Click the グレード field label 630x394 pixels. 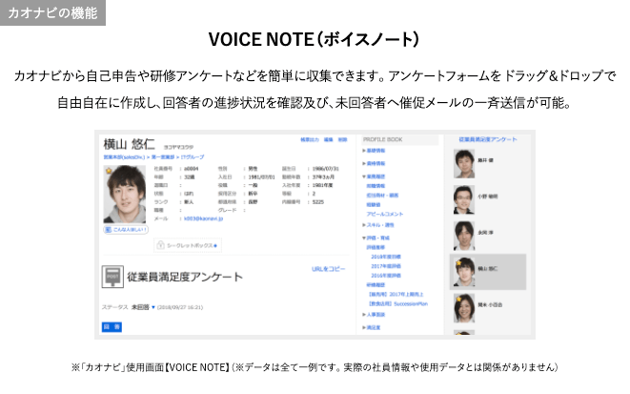pos(227,210)
